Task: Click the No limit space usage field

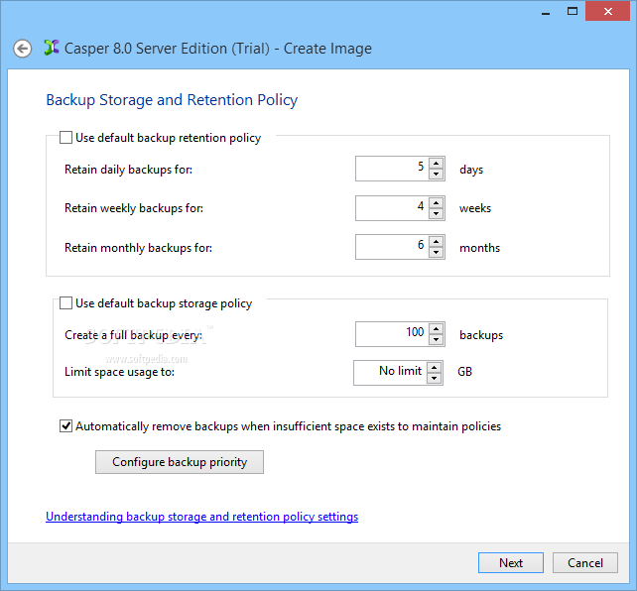Action: [x=390, y=373]
